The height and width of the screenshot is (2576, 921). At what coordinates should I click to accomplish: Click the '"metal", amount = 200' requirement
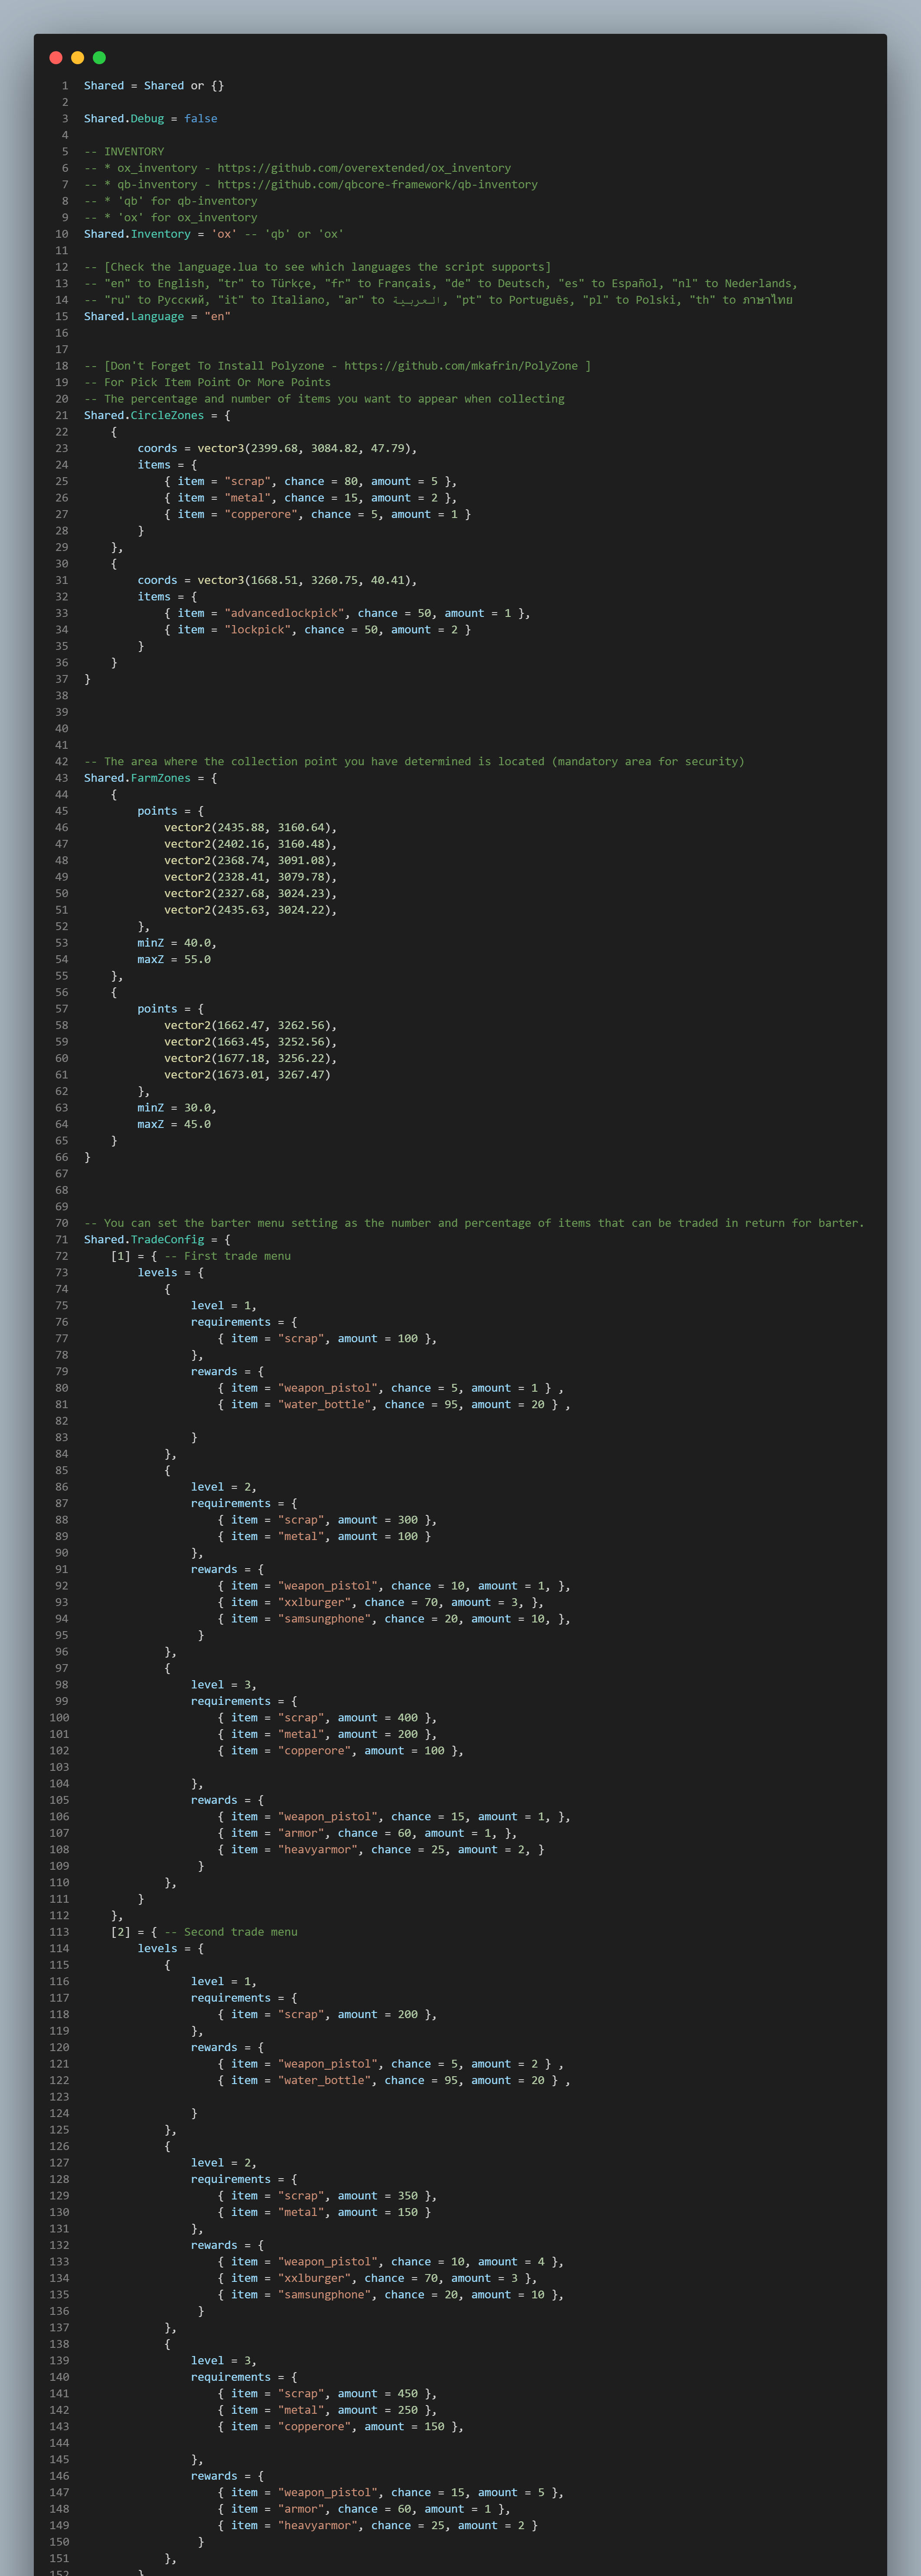tap(327, 1735)
